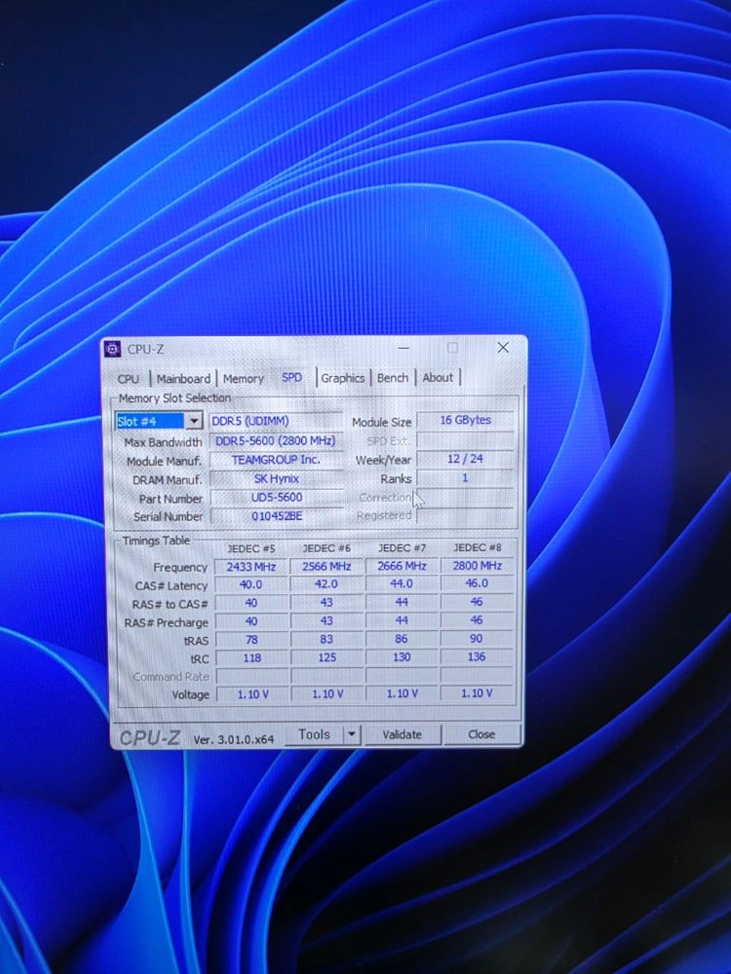
Task: Open the Tools button
Action: (x=314, y=734)
